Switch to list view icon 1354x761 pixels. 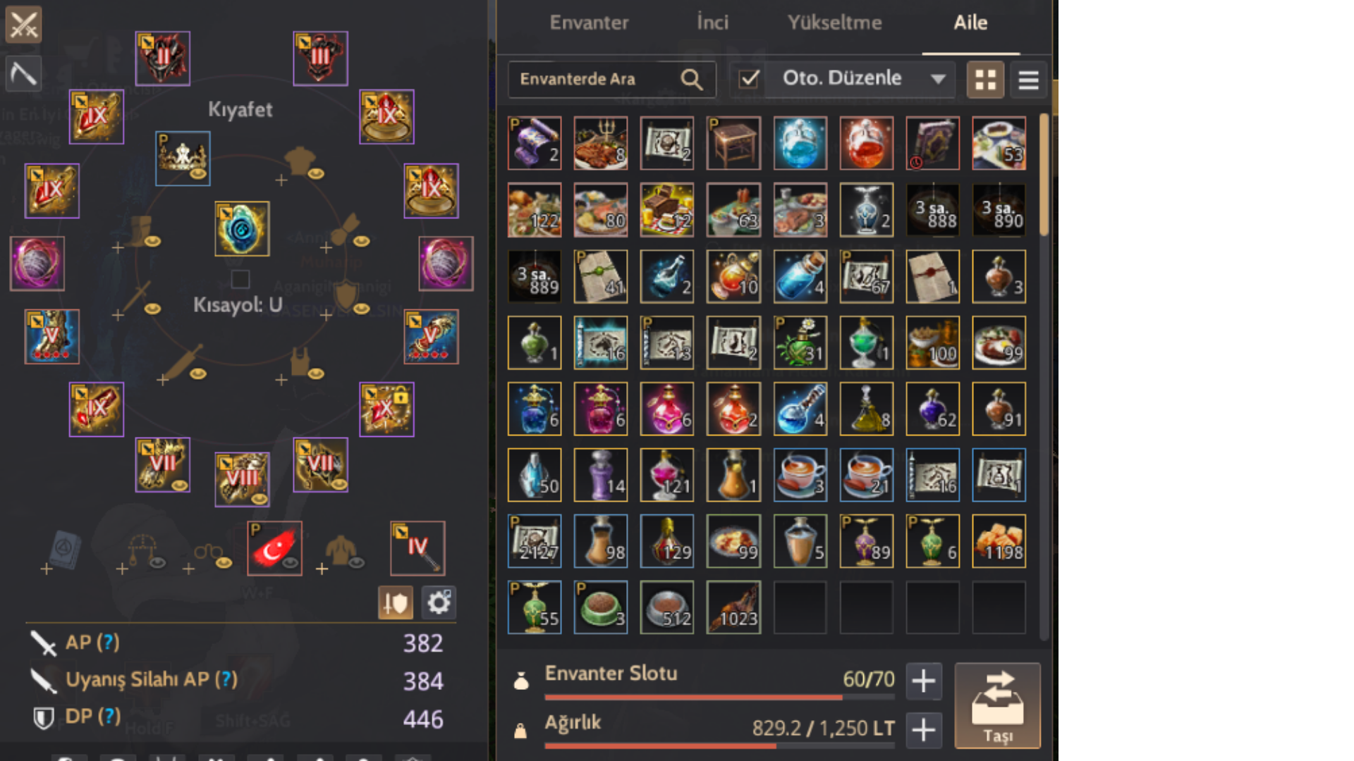pos(1029,80)
